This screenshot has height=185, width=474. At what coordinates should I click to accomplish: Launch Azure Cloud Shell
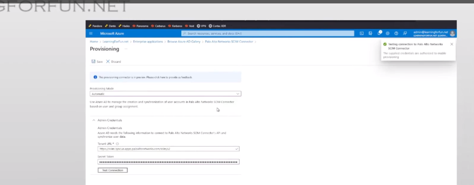click(x=362, y=34)
